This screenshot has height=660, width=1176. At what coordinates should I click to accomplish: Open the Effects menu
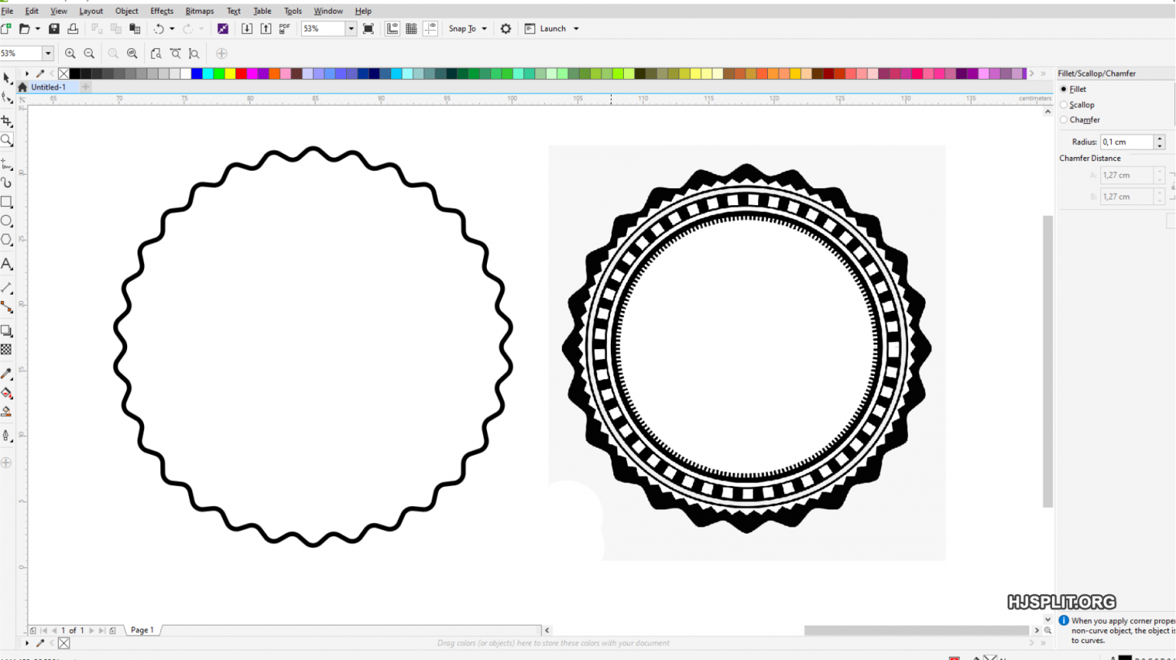(x=162, y=11)
